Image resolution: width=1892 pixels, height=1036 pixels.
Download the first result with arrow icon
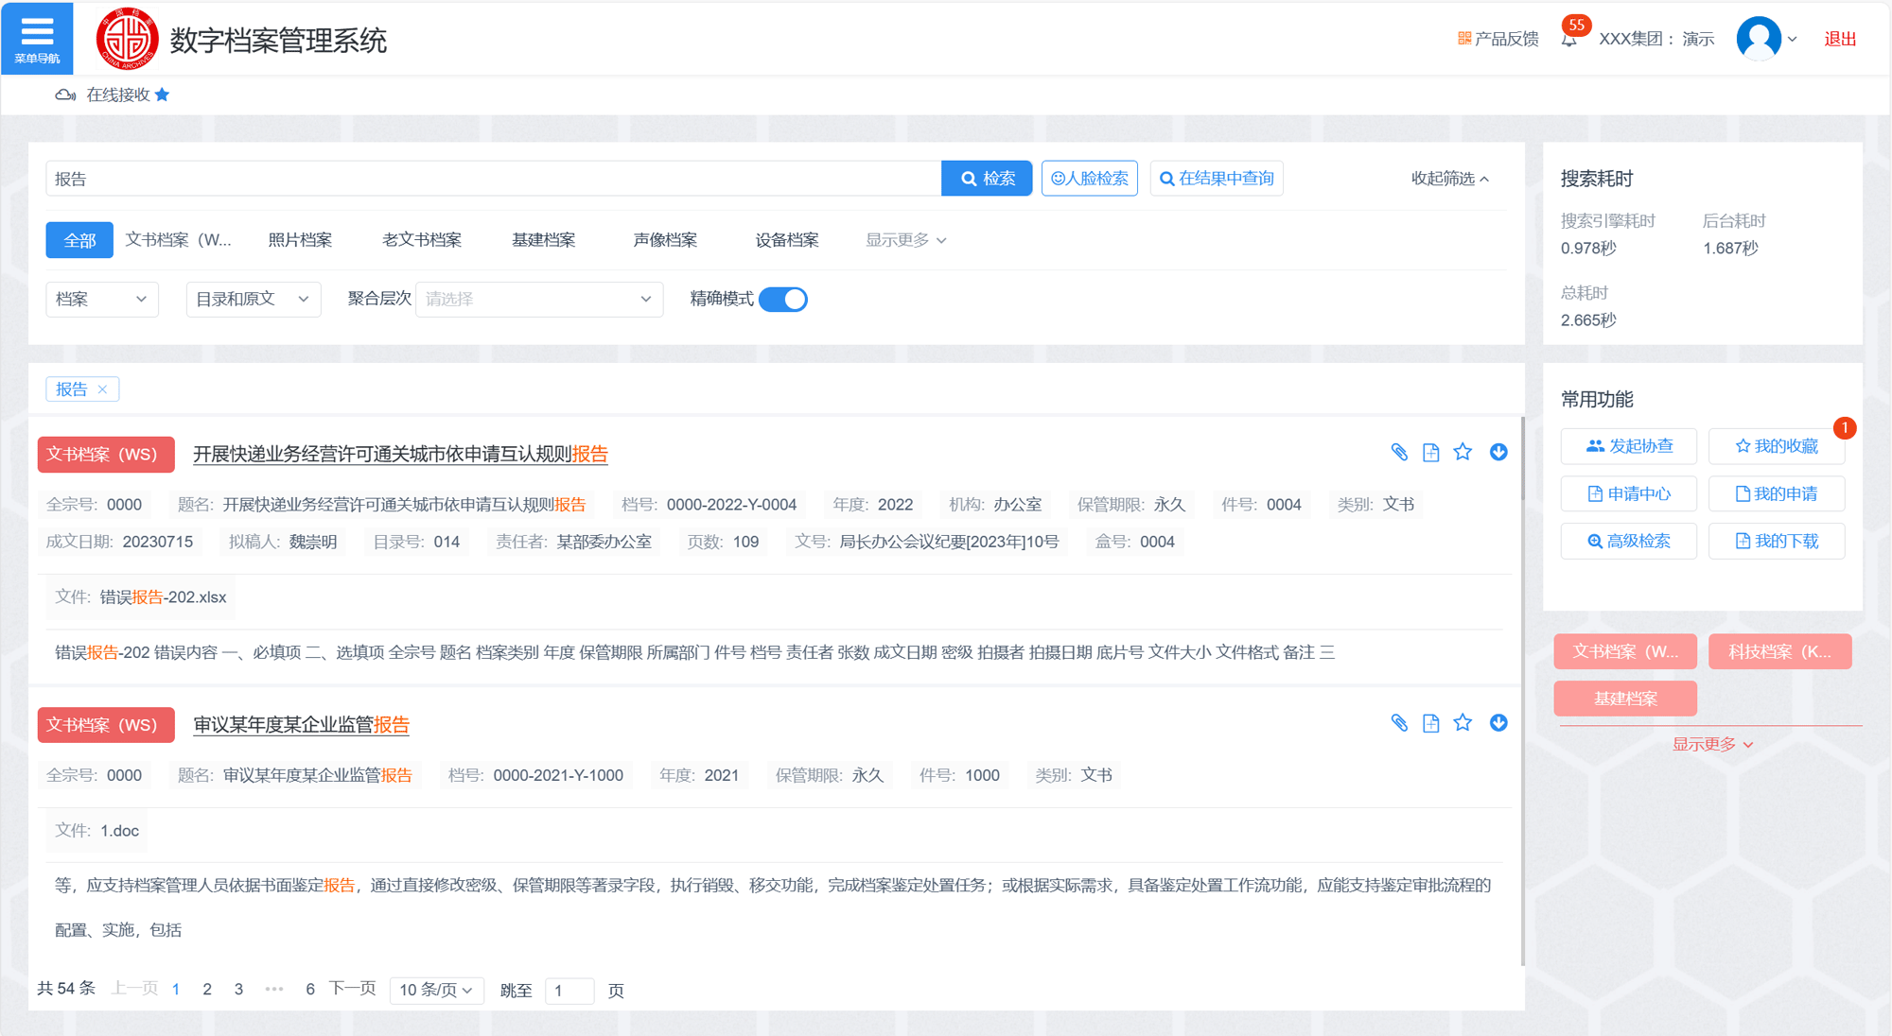coord(1498,452)
